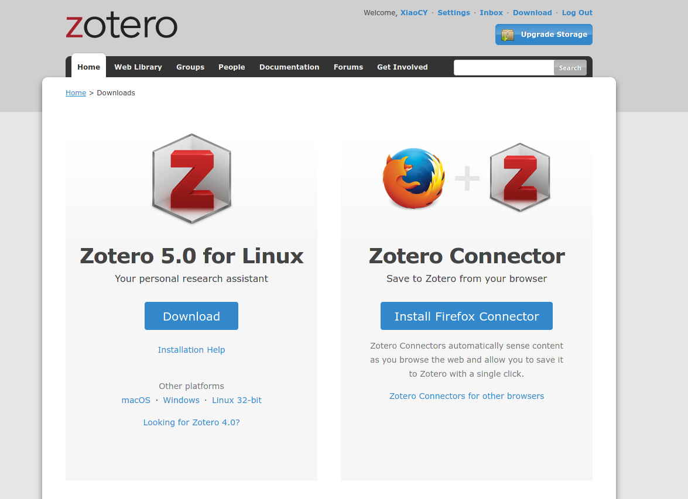Click the package icon on Upgrade Storage
This screenshot has height=499, width=688.
(x=508, y=35)
